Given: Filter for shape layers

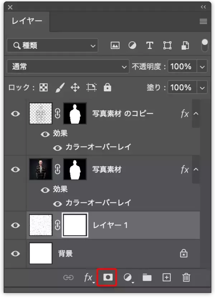Looking at the screenshot, I should click(x=167, y=46).
